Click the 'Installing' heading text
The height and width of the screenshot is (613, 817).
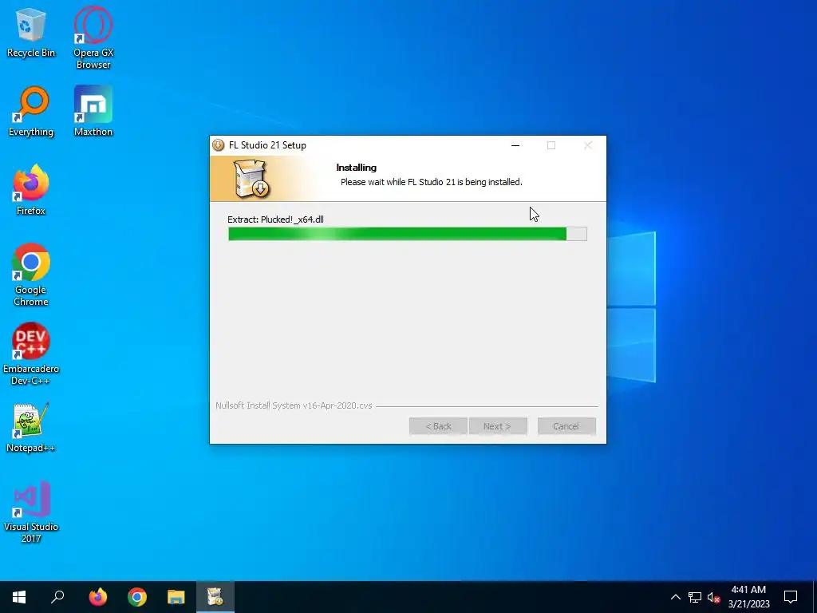357,168
